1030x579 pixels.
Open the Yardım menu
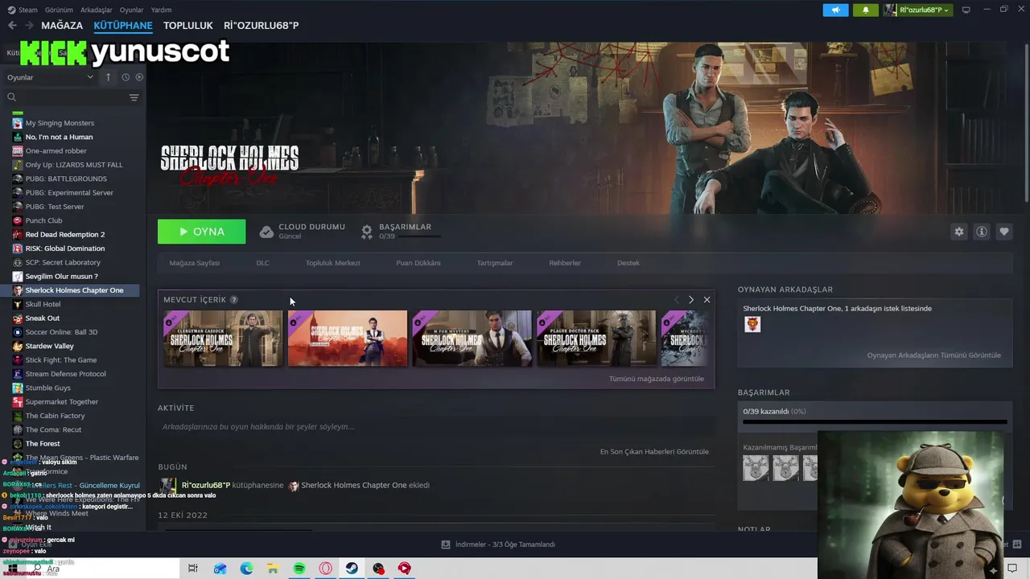click(x=161, y=10)
